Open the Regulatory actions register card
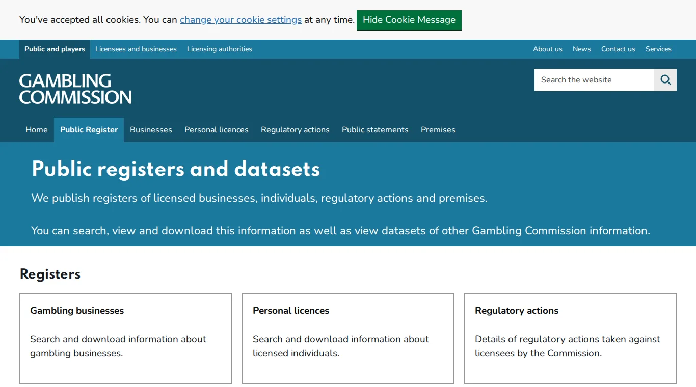Viewport: 696px width, 387px height. (x=570, y=339)
